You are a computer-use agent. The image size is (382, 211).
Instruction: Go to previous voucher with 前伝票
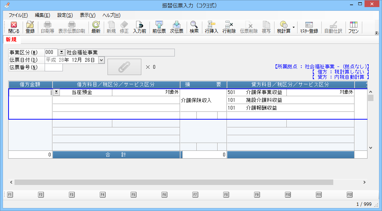(x=159, y=27)
